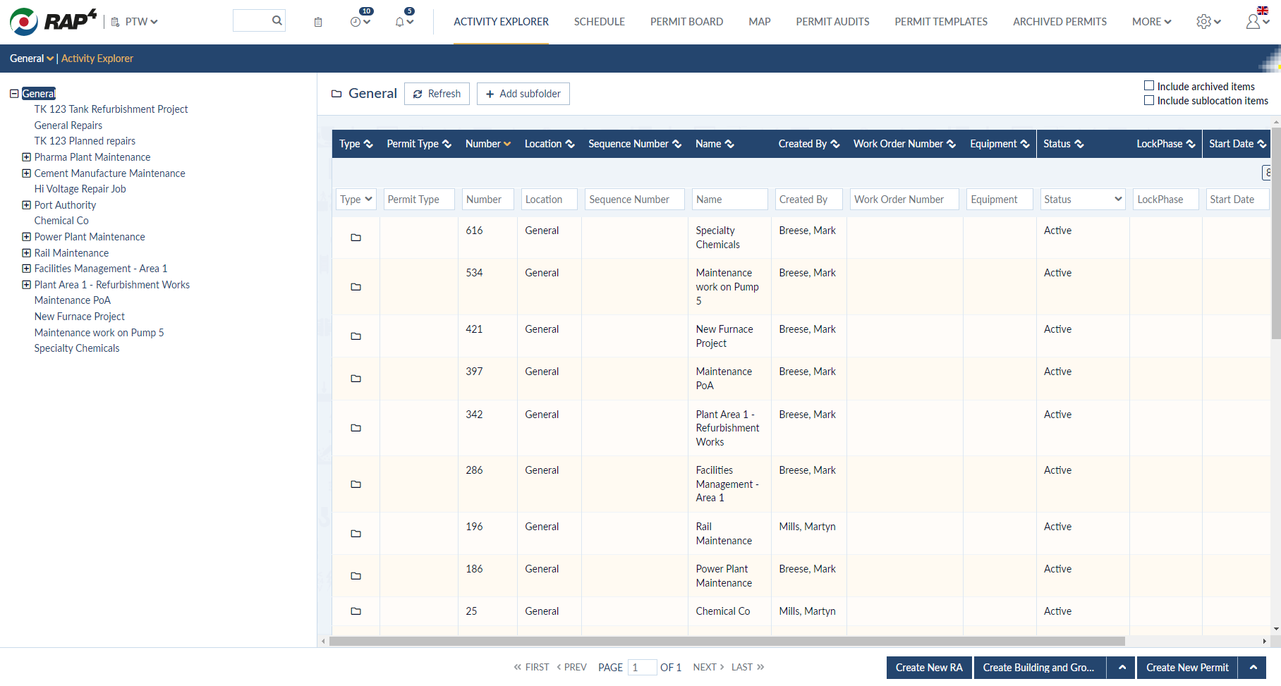Viewport: 1281px width, 686px height.
Task: Enable Include sublocation items checkbox
Action: (x=1149, y=100)
